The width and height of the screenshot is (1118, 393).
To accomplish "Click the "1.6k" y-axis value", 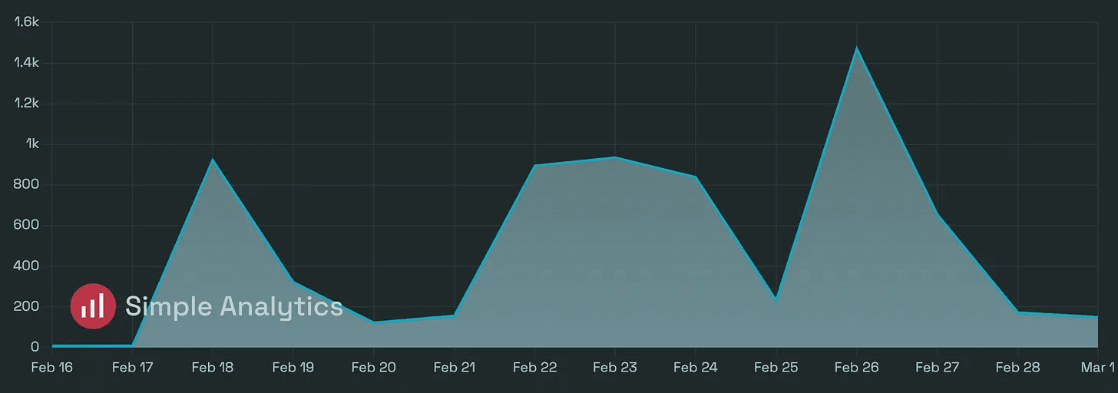I will (26, 22).
